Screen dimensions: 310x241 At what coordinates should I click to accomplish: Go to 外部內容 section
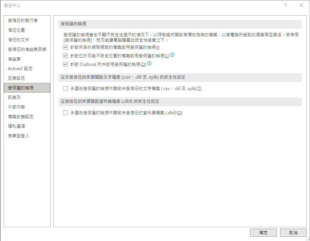point(27,107)
